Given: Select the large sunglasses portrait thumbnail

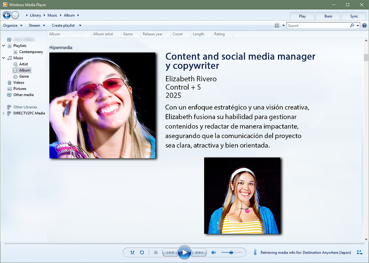Looking at the screenshot, I should [x=102, y=105].
